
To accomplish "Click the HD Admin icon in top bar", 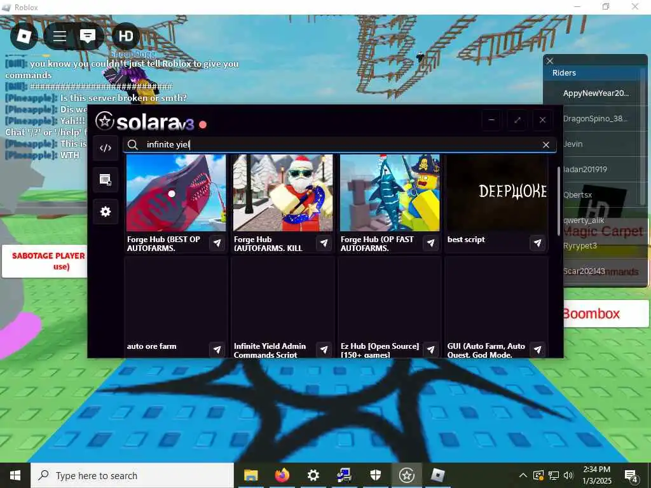I will 126,36.
